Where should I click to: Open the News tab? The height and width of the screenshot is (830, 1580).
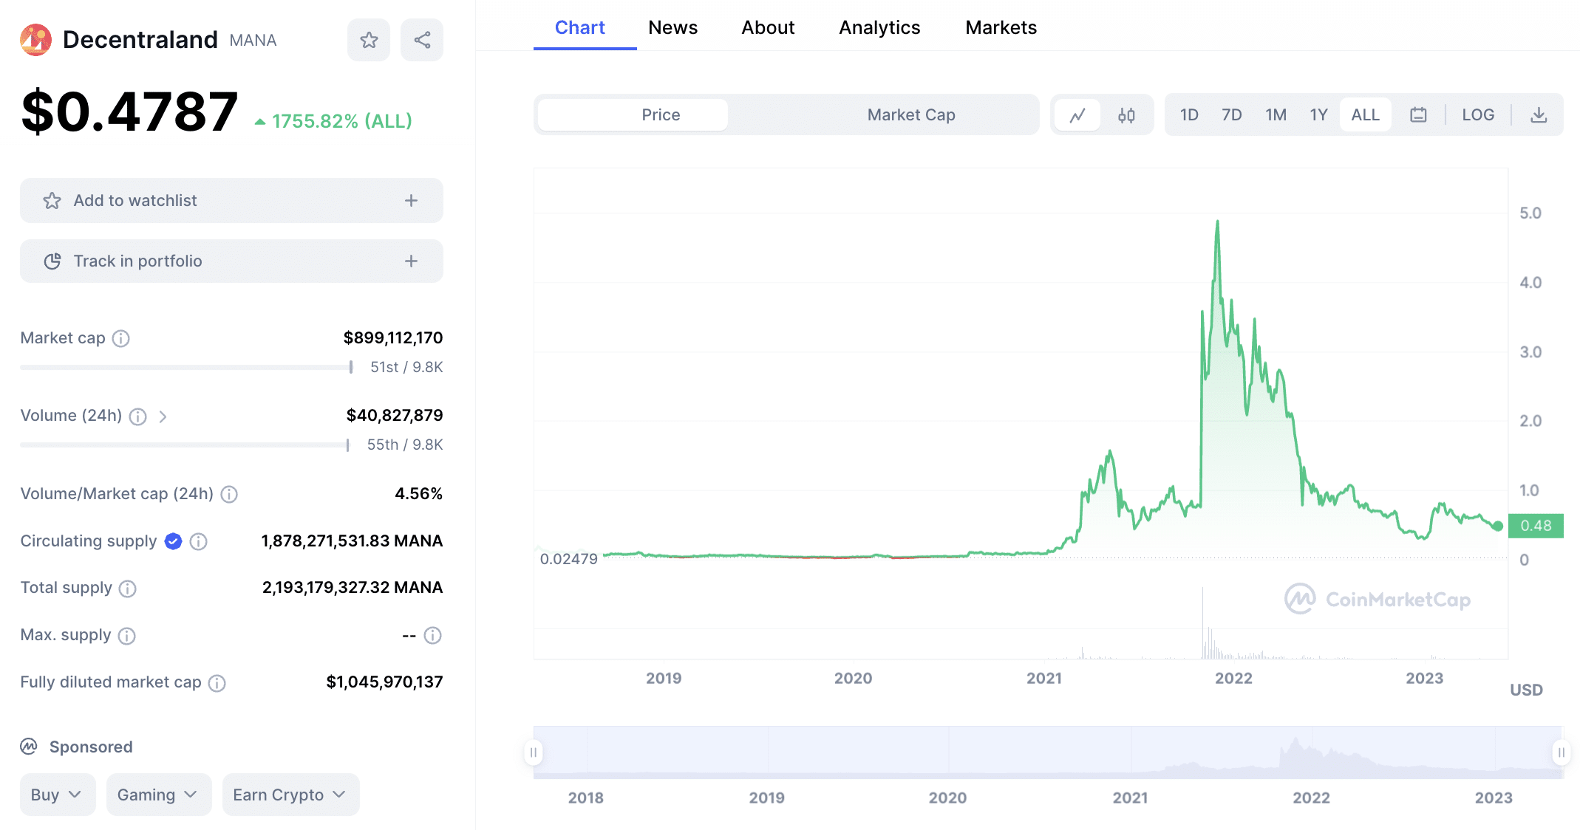pyautogui.click(x=672, y=28)
